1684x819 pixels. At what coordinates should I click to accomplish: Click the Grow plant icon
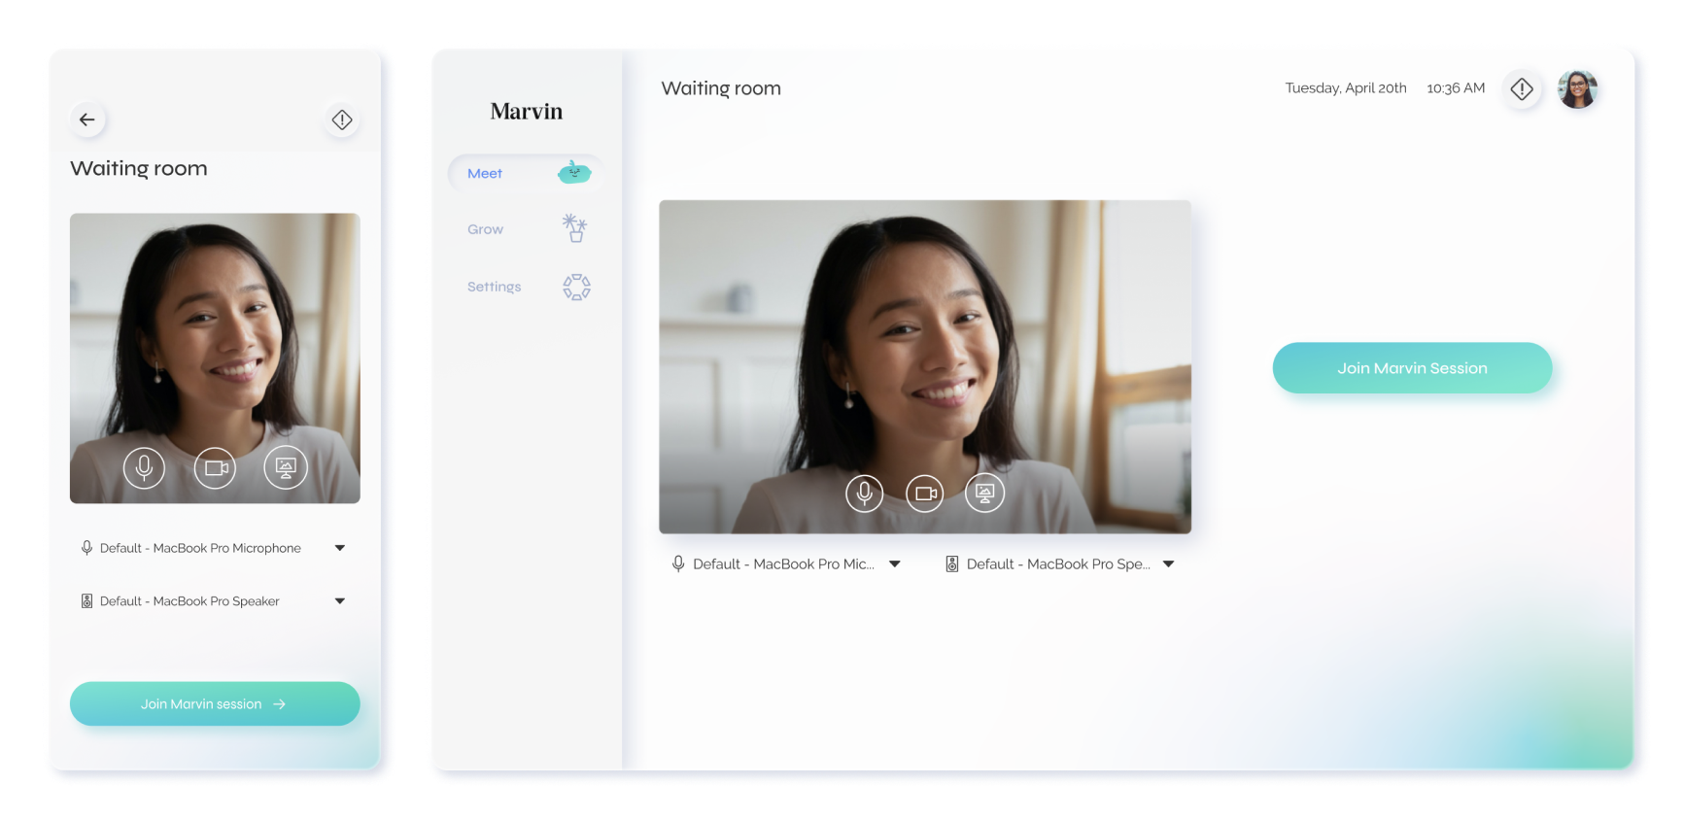[575, 228]
